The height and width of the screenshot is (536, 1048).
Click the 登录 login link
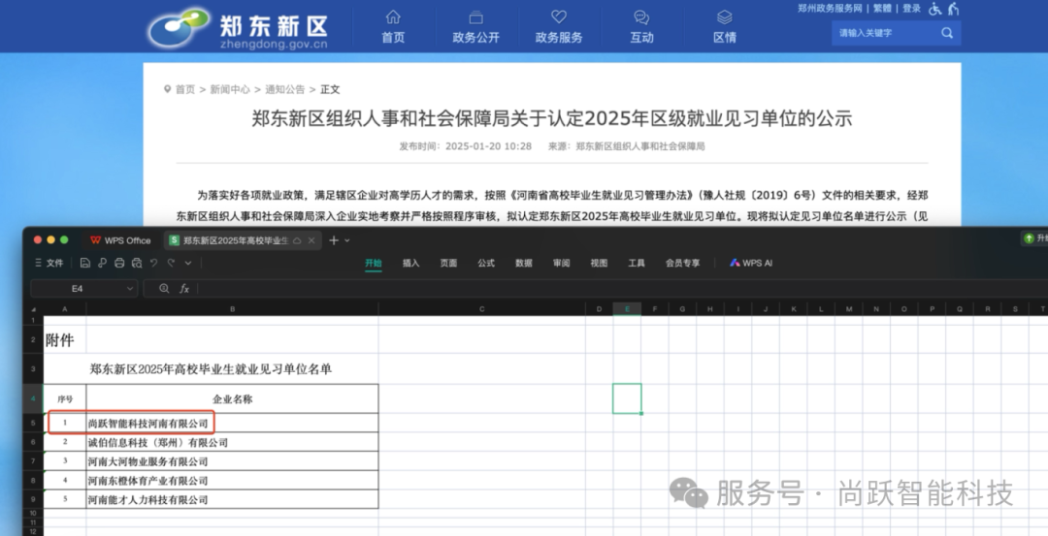[911, 9]
